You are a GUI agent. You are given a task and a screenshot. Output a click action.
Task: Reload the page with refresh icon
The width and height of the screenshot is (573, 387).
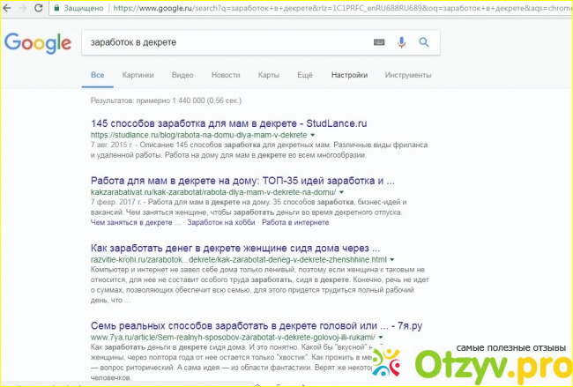38,8
